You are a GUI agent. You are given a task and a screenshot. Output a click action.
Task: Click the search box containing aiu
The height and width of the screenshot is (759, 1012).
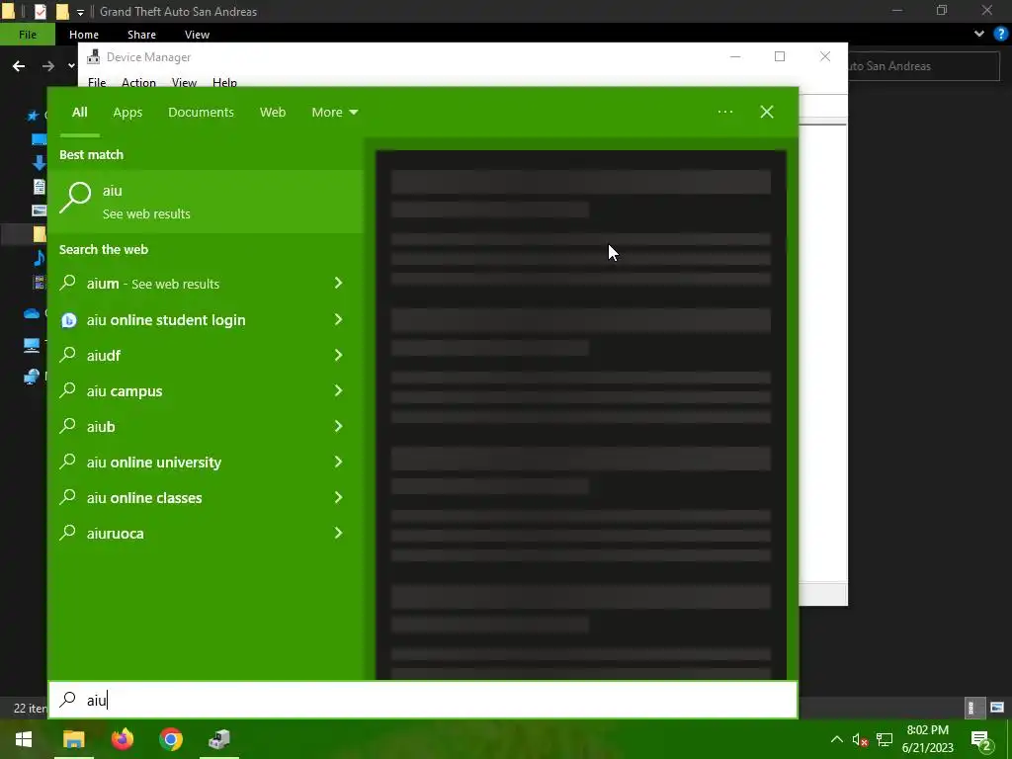click(x=423, y=700)
